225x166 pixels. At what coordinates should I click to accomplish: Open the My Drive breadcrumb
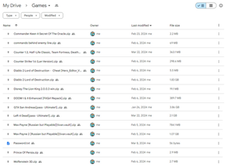(x=12, y=5)
